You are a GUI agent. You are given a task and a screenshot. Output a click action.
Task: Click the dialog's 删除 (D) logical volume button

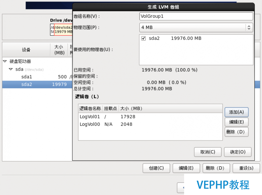(x=236, y=132)
